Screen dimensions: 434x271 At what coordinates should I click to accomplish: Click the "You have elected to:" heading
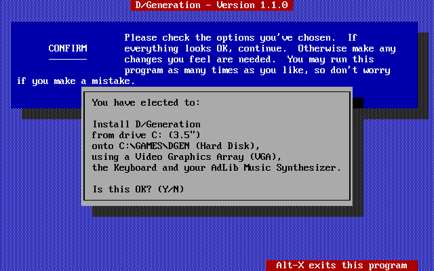(x=146, y=103)
